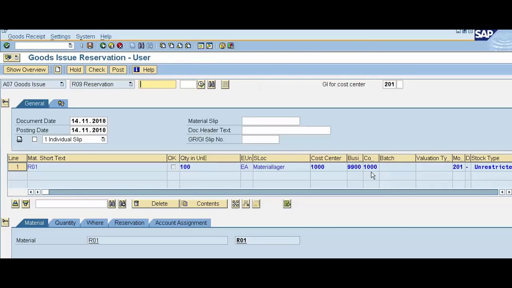Open the command field history dropdown
The height and width of the screenshot is (288, 512).
click(70, 46)
